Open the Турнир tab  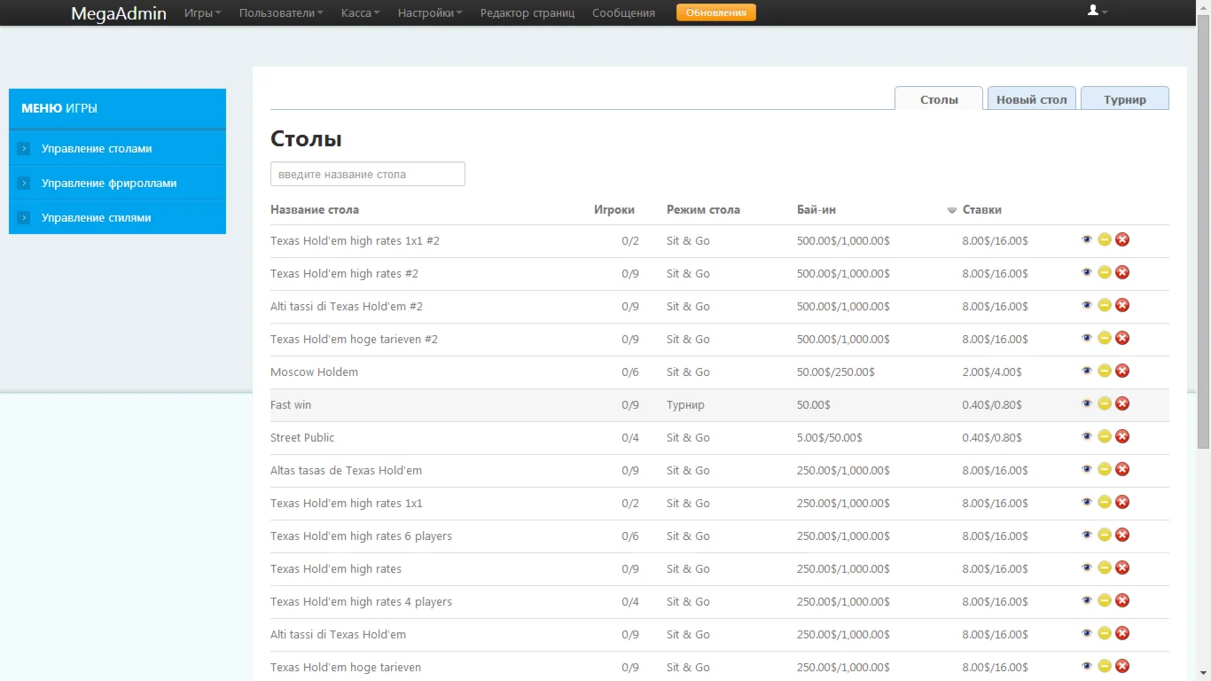[1124, 99]
